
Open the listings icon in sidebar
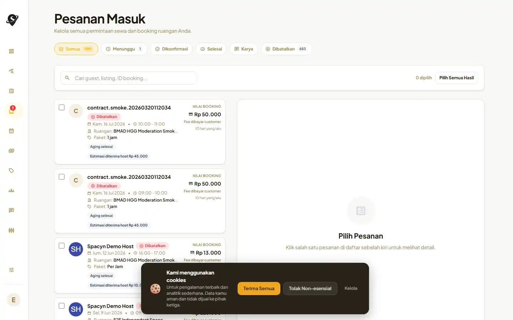[11, 91]
